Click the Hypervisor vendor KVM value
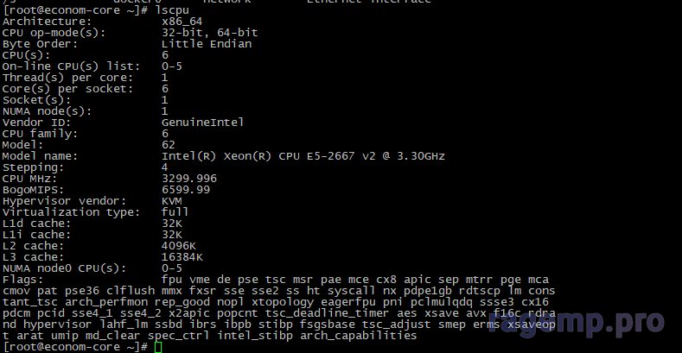682x353 pixels. 172,201
